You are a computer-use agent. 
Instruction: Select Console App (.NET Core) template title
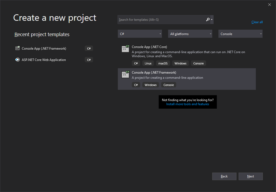coord(149,47)
